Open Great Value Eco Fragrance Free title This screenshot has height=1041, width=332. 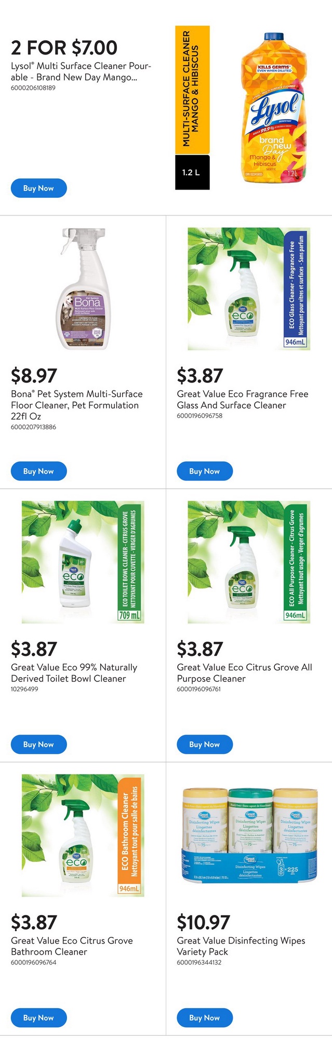tap(243, 400)
